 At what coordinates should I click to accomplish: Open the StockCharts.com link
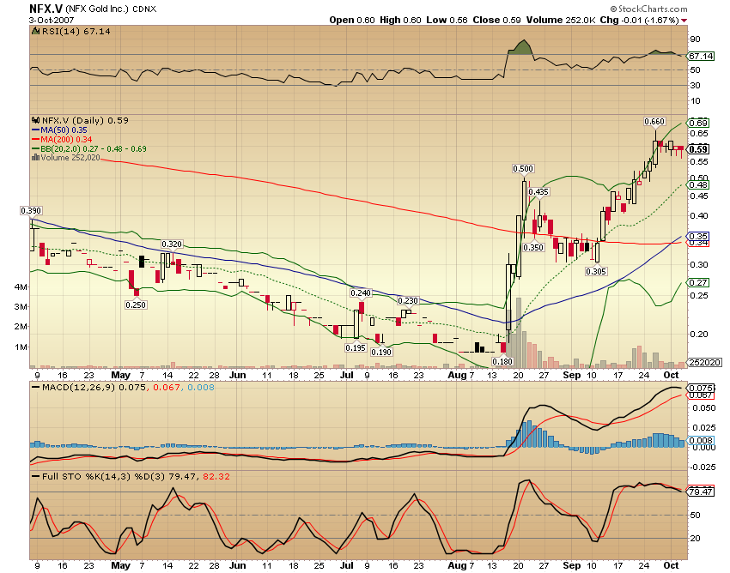tap(648, 8)
